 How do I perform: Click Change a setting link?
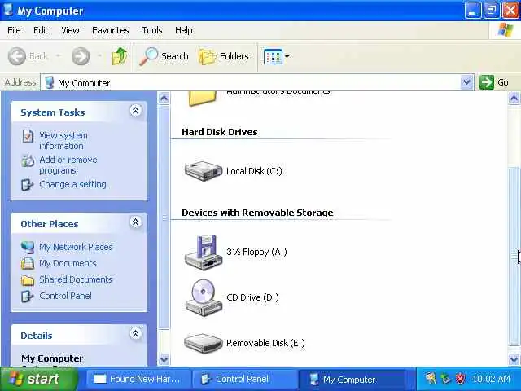[72, 184]
